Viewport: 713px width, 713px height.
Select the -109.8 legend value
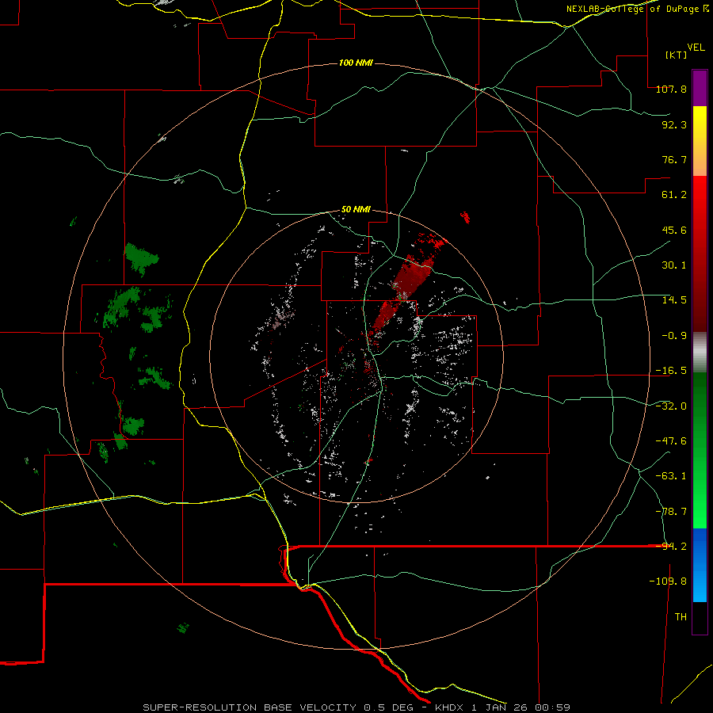click(668, 581)
